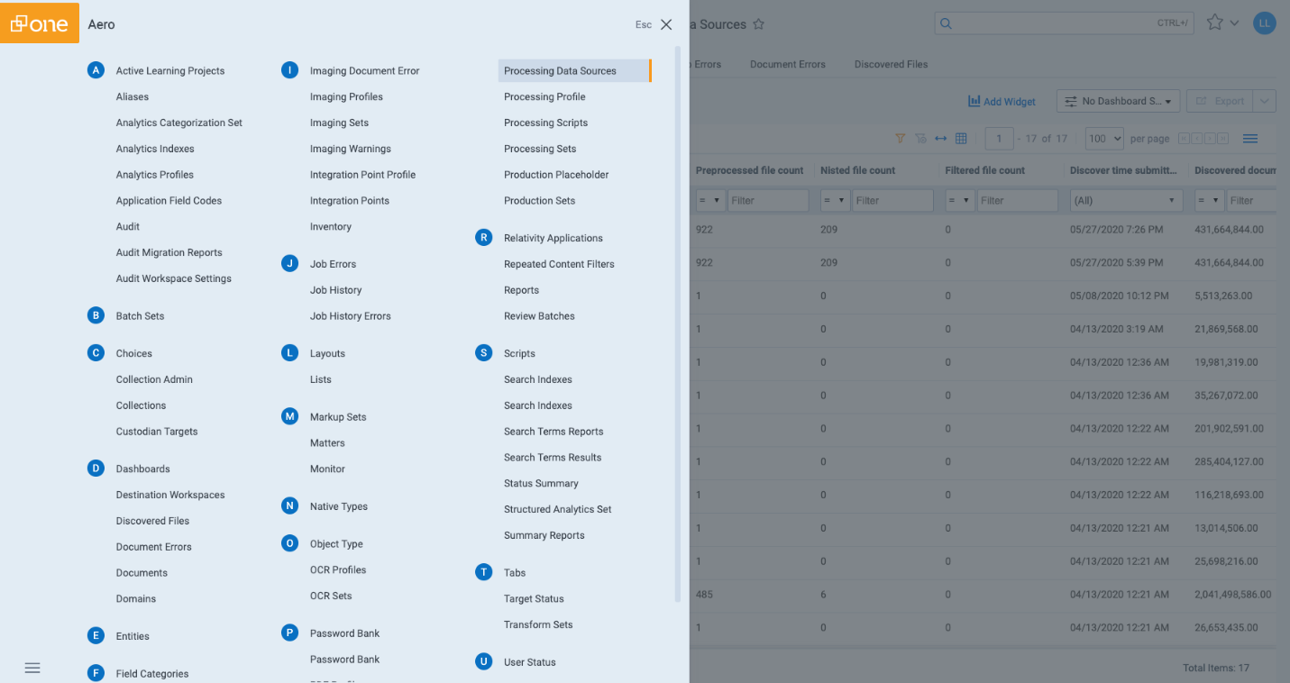
Task: Click the bottom-left hamburger menu icon
Action: [32, 668]
